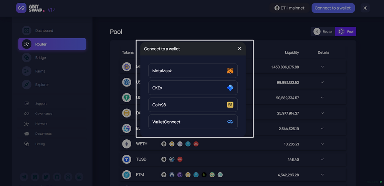Expand details for the 90,582,334.57 liquidity row
This screenshot has height=186, width=384.
pyautogui.click(x=322, y=98)
